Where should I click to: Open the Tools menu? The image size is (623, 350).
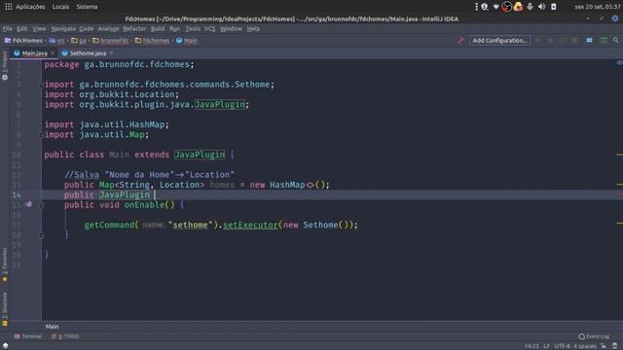pos(193,28)
